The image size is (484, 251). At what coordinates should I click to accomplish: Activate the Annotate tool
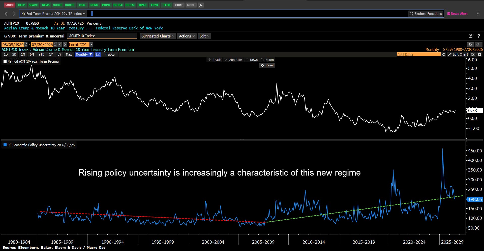click(x=233, y=60)
